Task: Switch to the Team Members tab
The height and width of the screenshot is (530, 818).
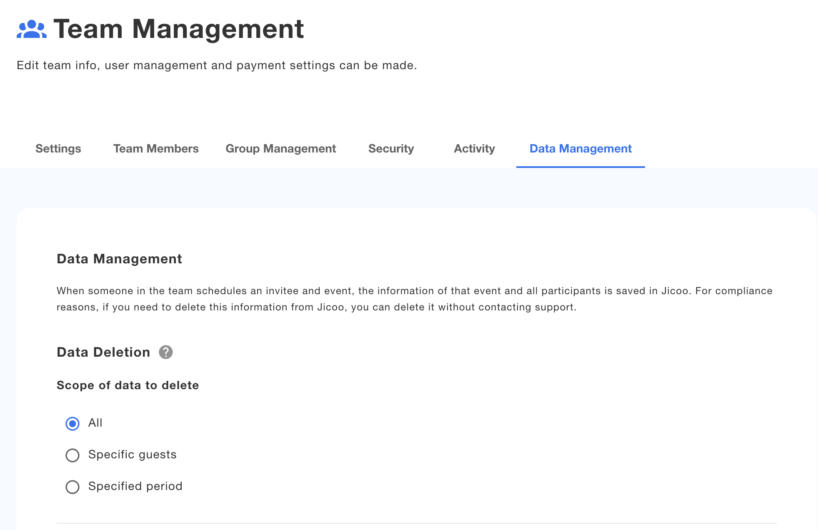Action: click(156, 149)
